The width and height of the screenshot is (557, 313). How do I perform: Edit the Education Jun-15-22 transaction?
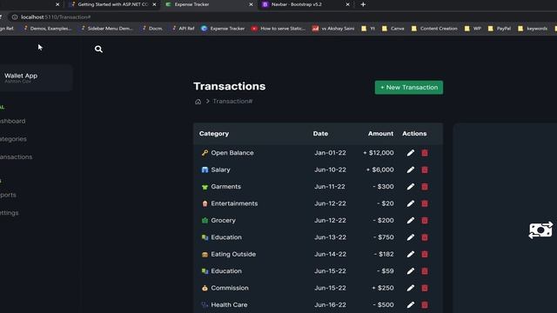(410, 271)
